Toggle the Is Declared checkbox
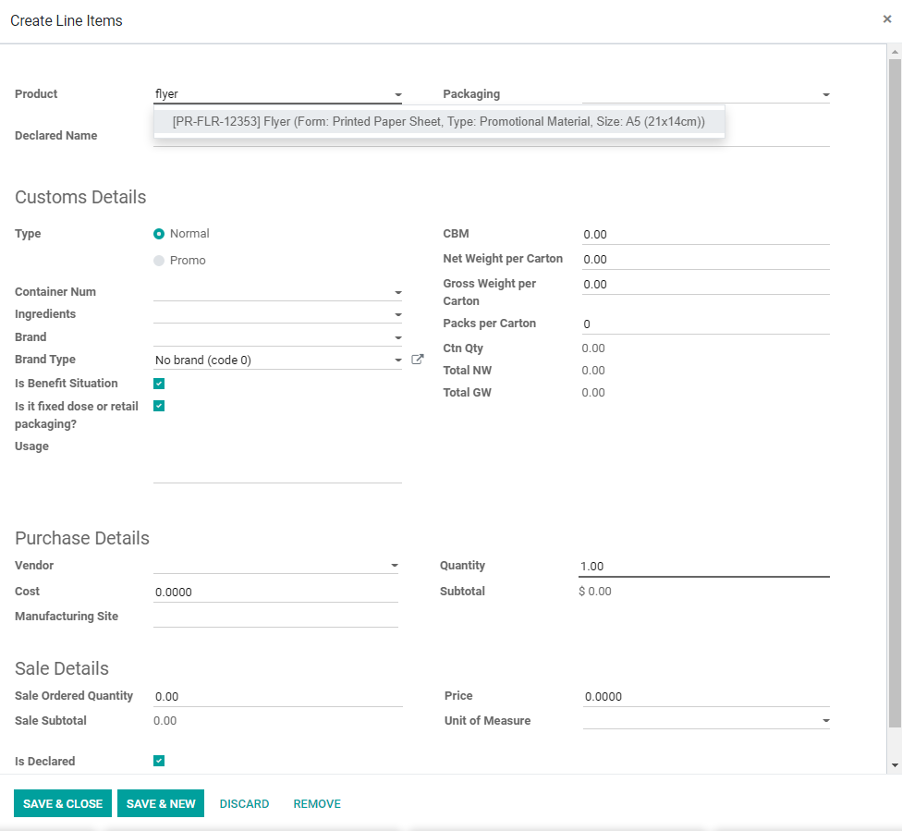The height and width of the screenshot is (831, 902). point(159,761)
